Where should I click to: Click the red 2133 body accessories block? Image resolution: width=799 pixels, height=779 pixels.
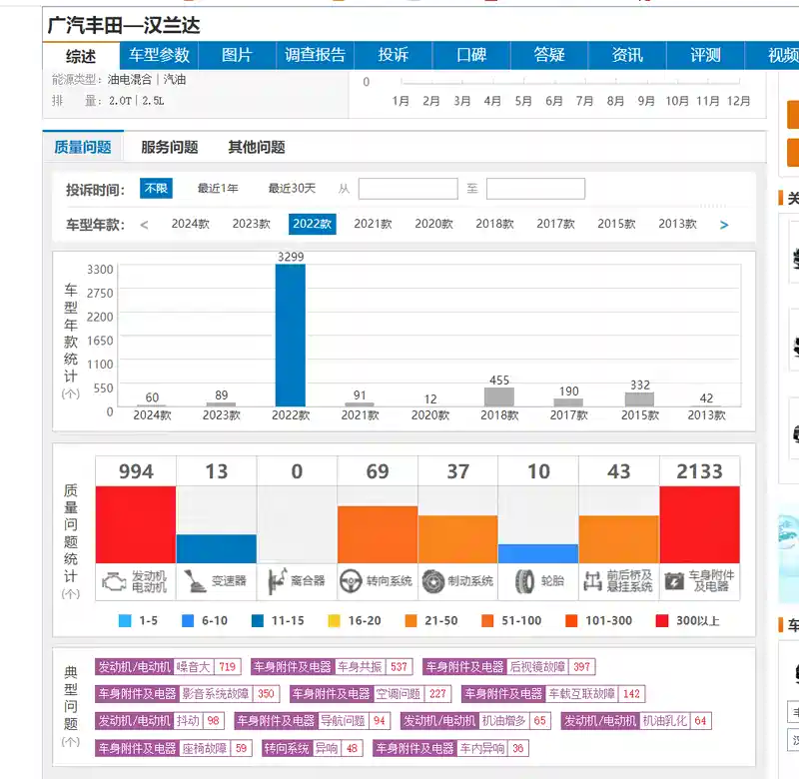700,524
